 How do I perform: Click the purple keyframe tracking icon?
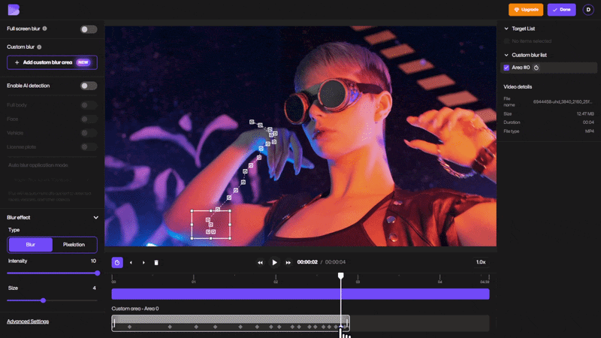pos(117,262)
